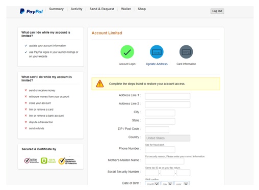Click the gray Card Information step icon
The width and height of the screenshot is (259, 190).
[x=186, y=52]
